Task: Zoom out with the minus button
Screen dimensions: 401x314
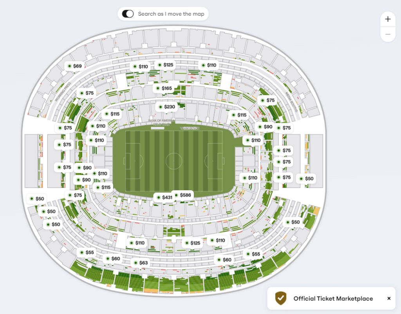Action: coord(388,34)
